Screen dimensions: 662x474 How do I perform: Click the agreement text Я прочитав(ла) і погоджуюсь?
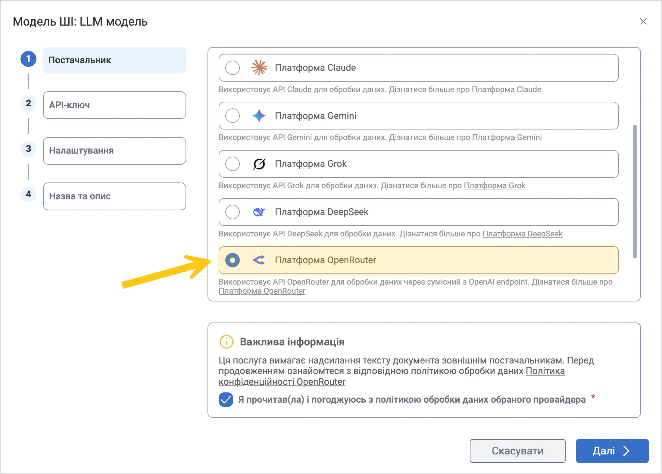tap(412, 400)
